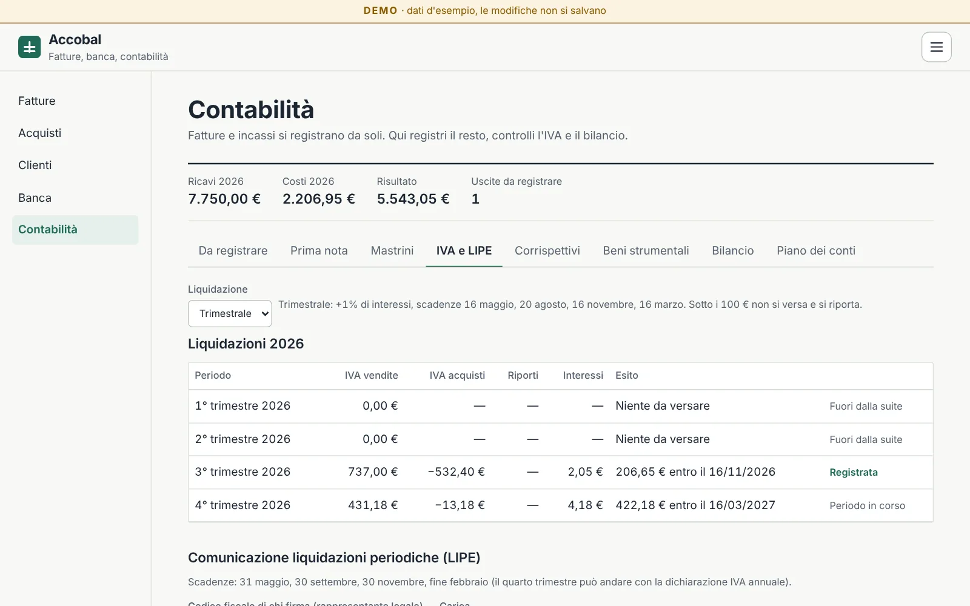This screenshot has height=606, width=970.
Task: Click the Accobal app title
Action: tap(75, 39)
